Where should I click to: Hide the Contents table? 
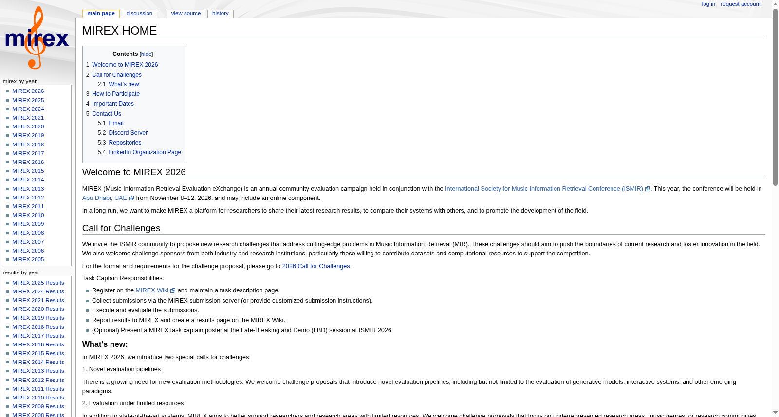[146, 54]
